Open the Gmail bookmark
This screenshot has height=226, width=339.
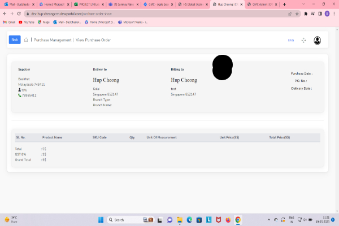pyautogui.click(x=9, y=22)
